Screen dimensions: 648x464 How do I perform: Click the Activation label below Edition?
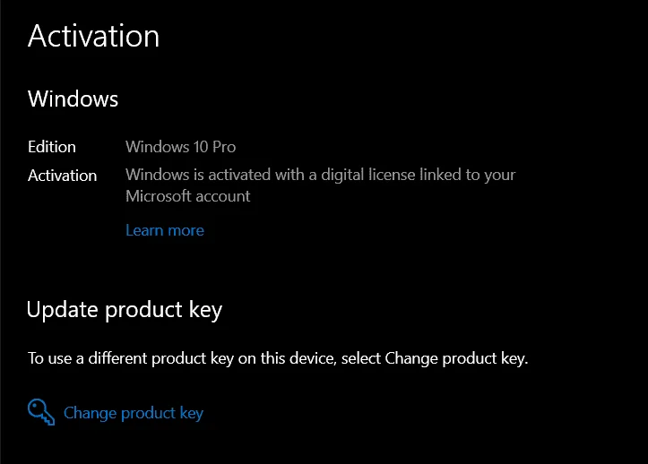[x=63, y=176]
